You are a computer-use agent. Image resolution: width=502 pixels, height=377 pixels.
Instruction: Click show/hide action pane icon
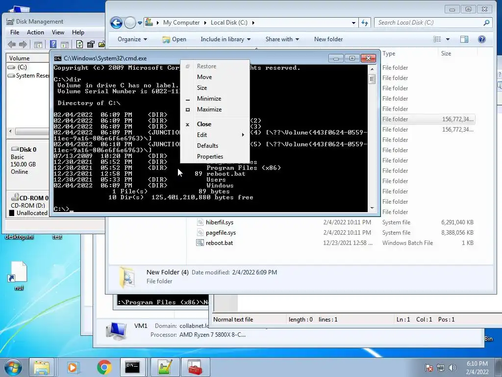pyautogui.click(x=64, y=45)
